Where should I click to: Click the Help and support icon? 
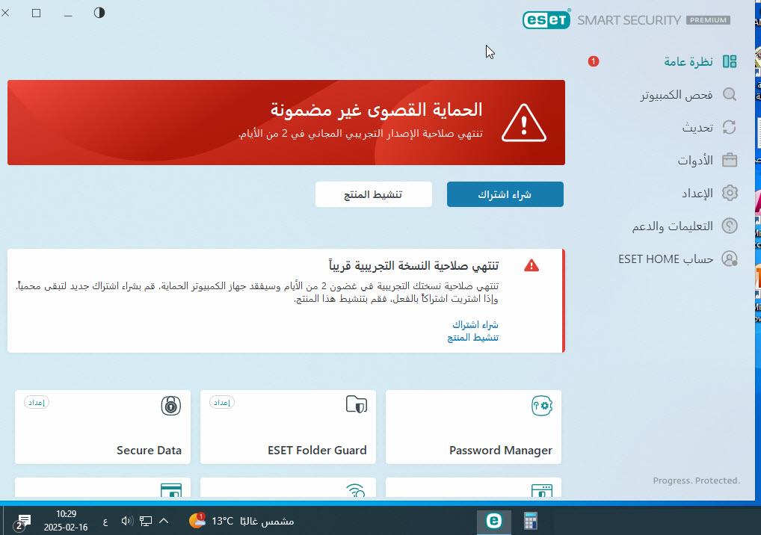pyautogui.click(x=730, y=226)
